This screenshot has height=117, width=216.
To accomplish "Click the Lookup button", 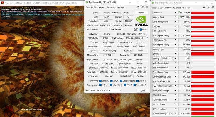I will [141, 13].
